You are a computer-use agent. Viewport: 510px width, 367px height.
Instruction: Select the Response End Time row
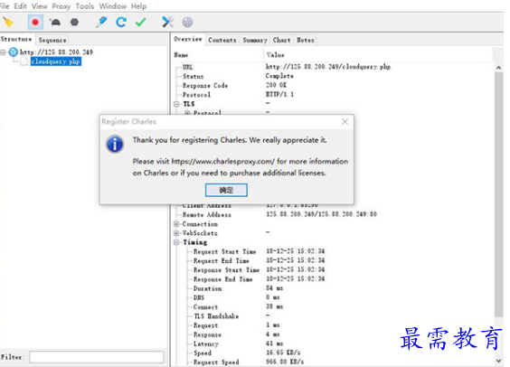(333, 279)
